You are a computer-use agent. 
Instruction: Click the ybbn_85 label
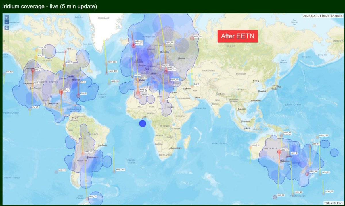pyautogui.click(x=287, y=133)
